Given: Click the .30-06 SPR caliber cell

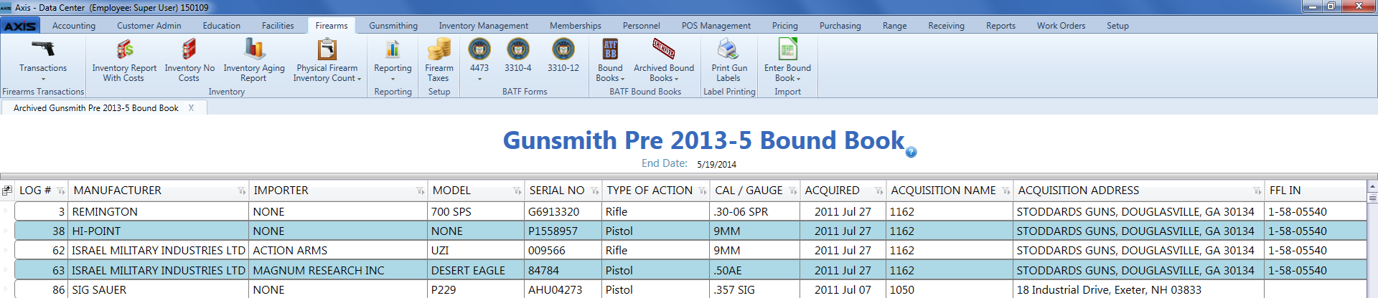Looking at the screenshot, I should pyautogui.click(x=755, y=211).
